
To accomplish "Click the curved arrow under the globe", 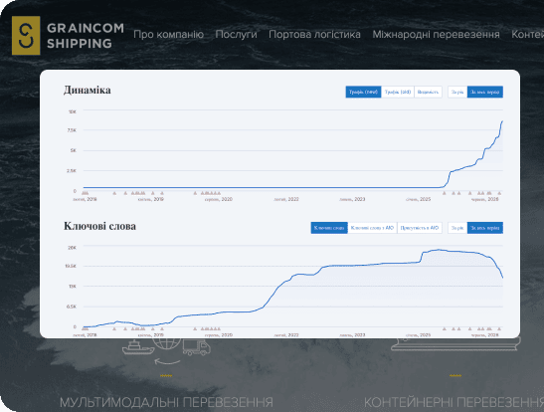I will pos(167,362).
